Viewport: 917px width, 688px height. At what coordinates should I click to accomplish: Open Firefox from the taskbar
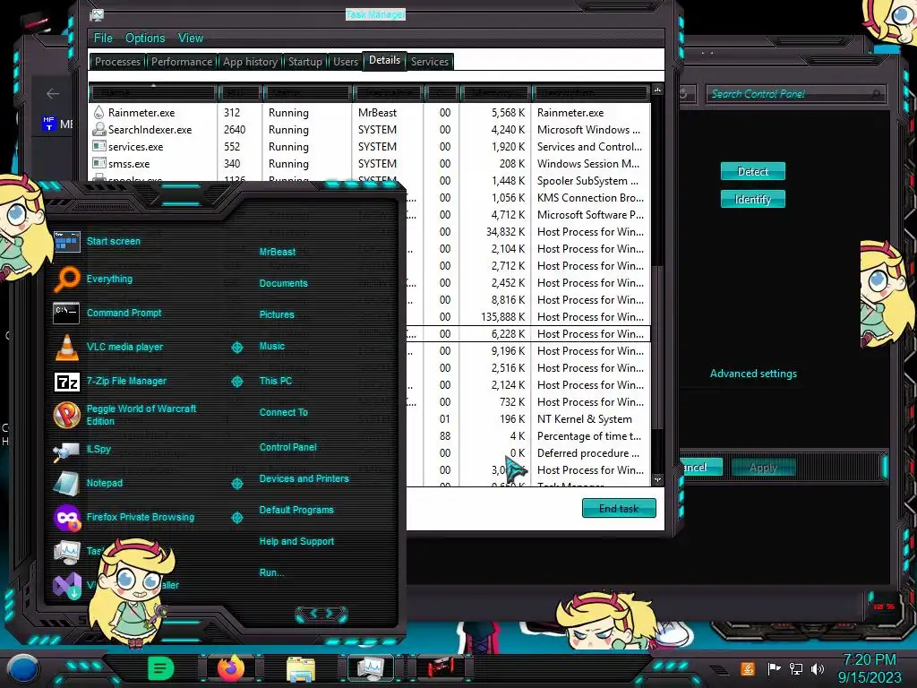pyautogui.click(x=230, y=668)
